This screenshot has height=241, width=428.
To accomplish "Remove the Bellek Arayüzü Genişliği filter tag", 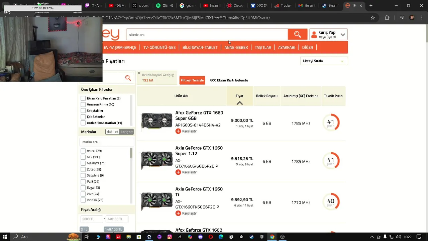I will (139, 73).
